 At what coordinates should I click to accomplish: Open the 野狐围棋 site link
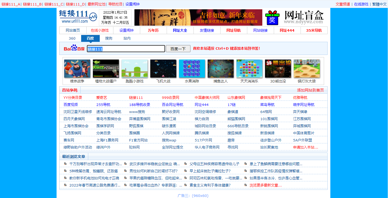click(136, 126)
